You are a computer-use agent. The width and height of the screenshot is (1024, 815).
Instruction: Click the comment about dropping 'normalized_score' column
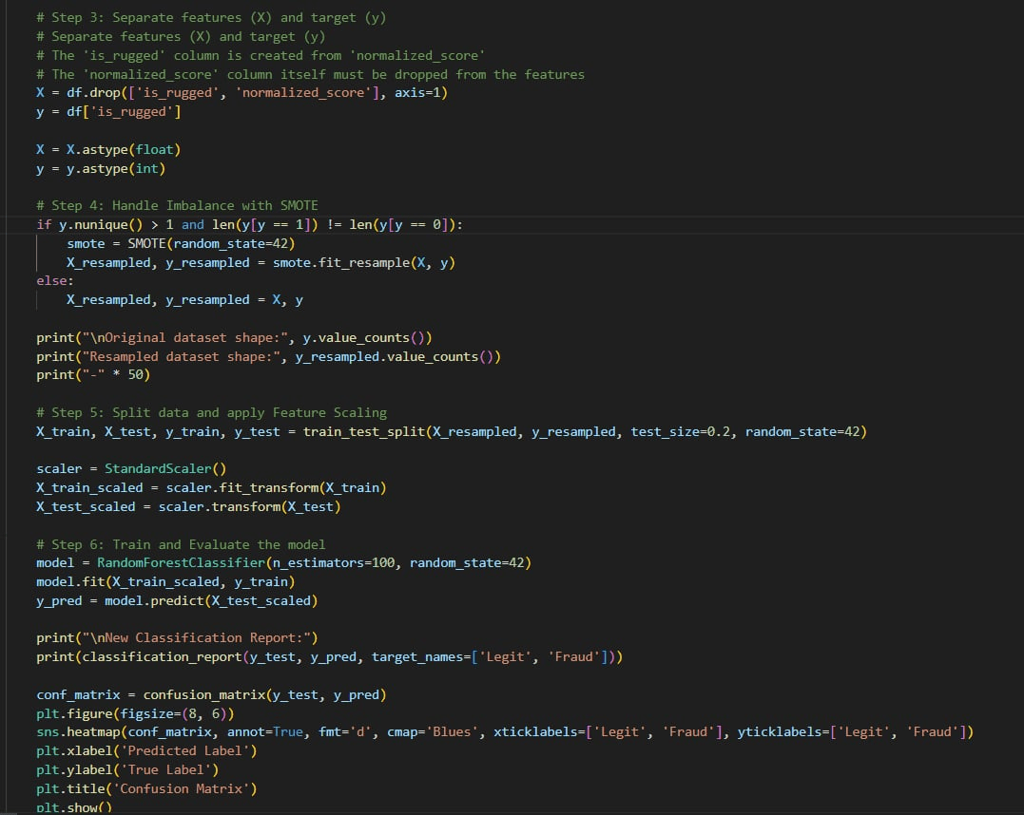pos(310,74)
